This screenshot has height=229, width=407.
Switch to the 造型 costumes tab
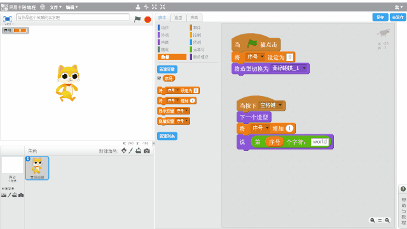click(x=178, y=17)
